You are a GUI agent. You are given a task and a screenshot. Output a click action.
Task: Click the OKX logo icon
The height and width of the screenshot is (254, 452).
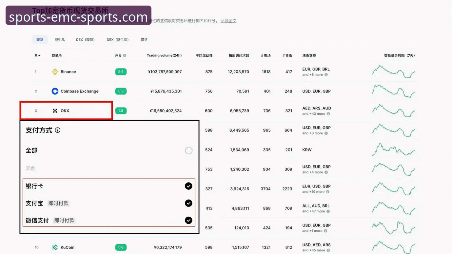click(55, 111)
